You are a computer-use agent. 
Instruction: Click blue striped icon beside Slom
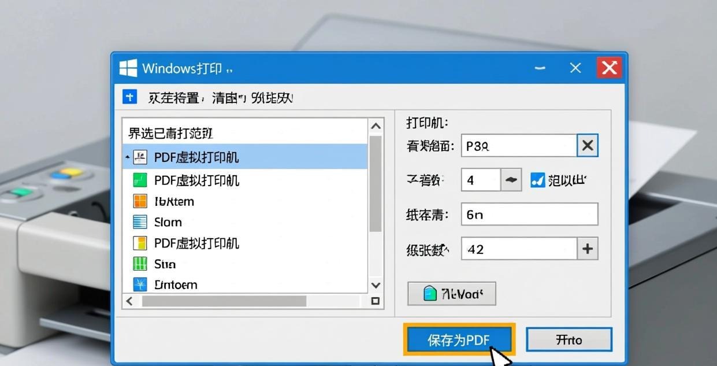click(x=140, y=222)
